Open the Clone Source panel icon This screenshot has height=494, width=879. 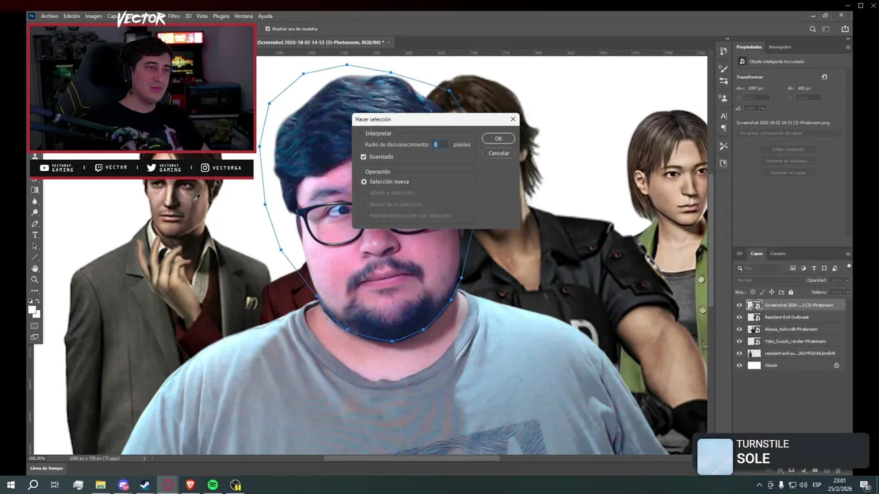click(723, 98)
